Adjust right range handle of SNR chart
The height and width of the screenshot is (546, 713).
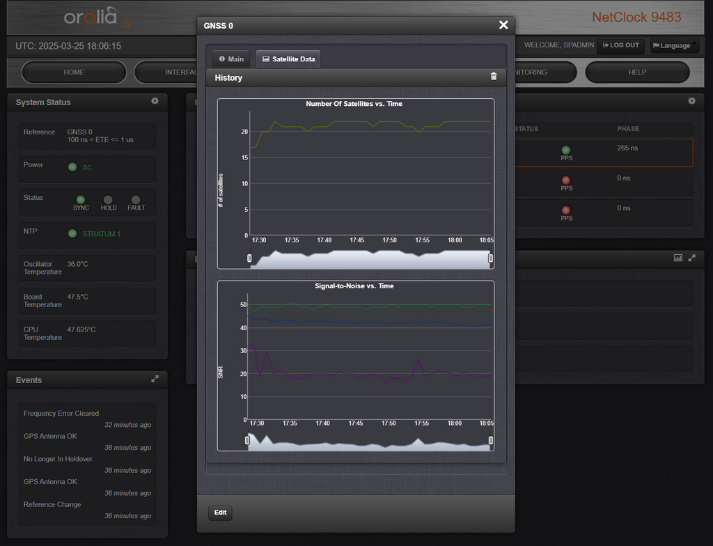click(x=491, y=440)
